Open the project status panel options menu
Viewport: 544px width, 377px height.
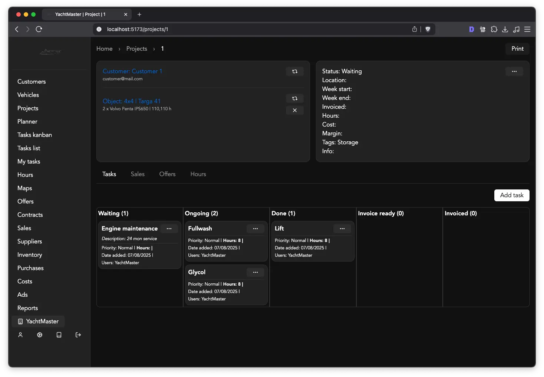(514, 71)
